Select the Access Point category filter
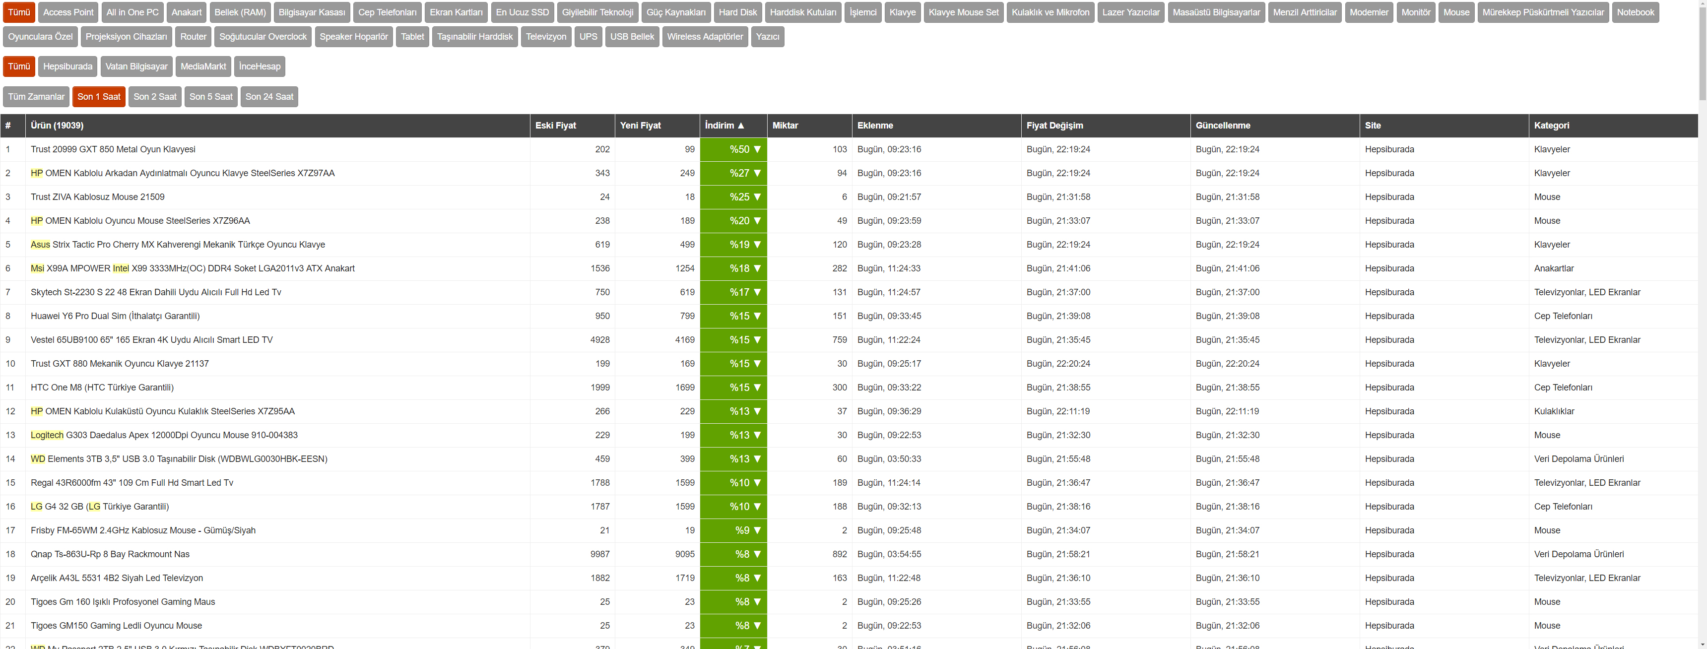The width and height of the screenshot is (1707, 649). tap(68, 12)
